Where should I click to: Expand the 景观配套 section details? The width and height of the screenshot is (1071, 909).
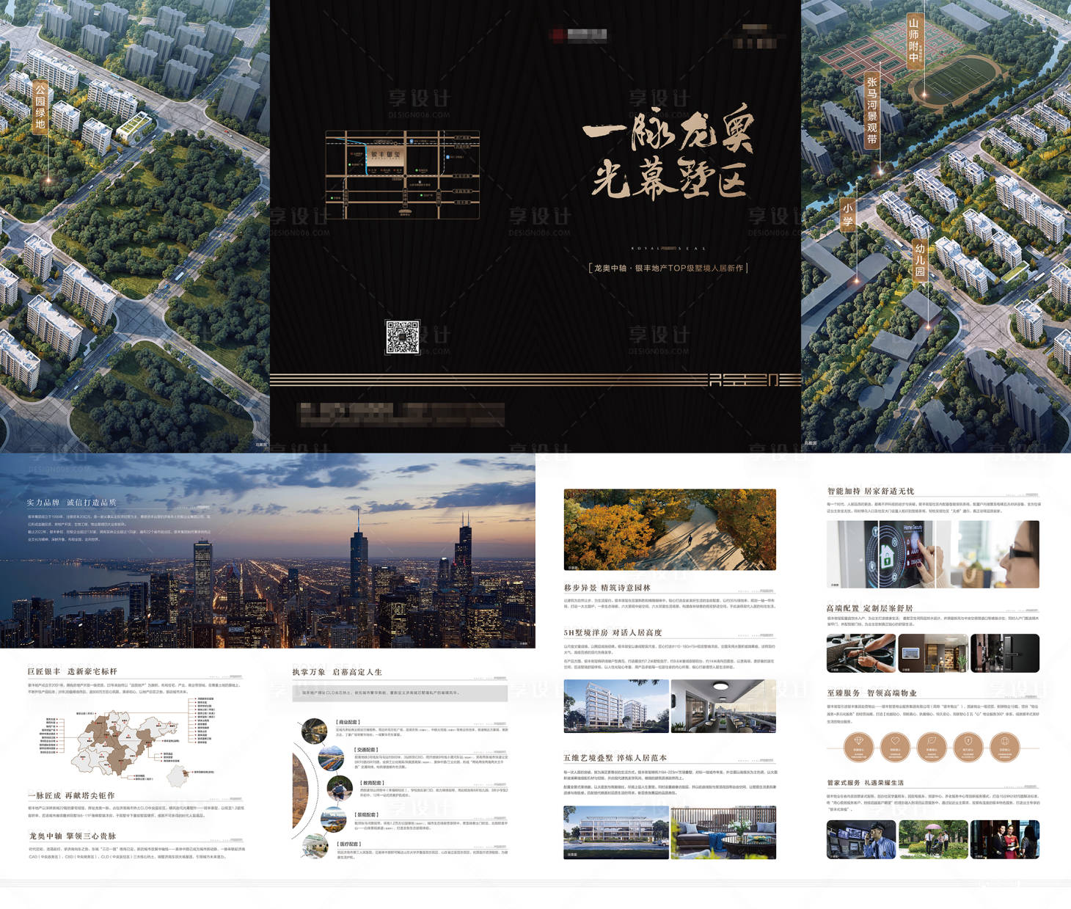tap(366, 814)
